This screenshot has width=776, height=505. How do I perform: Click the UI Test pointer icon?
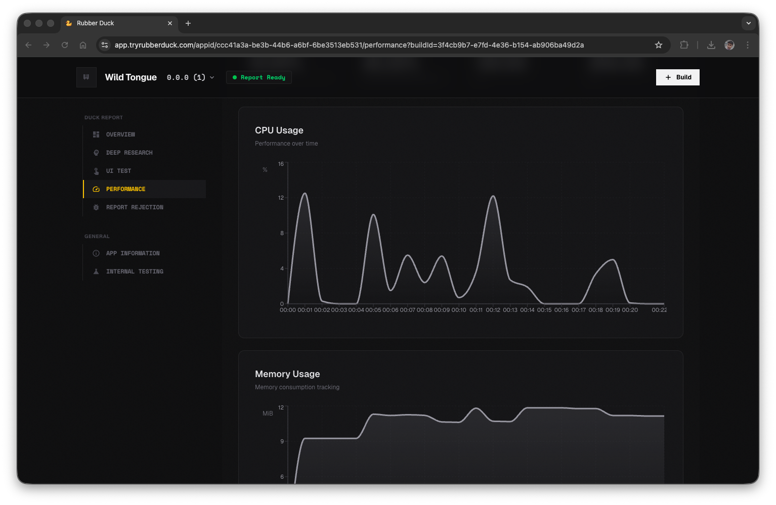96,171
